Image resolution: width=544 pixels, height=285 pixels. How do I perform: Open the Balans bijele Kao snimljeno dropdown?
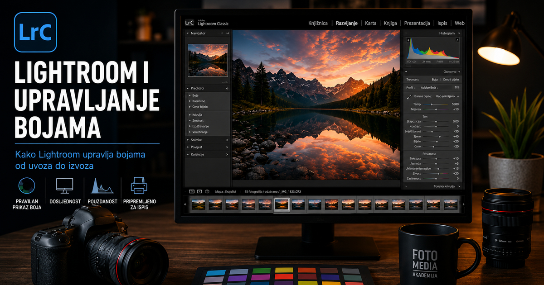click(448, 96)
